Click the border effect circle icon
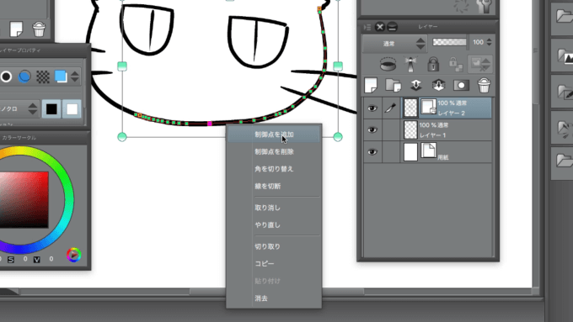Screen dimensions: 573x322 click(x=6, y=77)
